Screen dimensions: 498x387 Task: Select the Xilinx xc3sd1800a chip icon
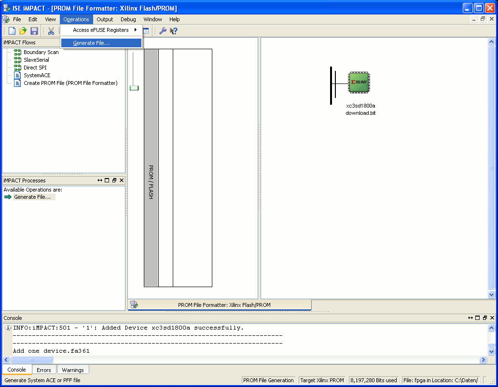[x=359, y=82]
